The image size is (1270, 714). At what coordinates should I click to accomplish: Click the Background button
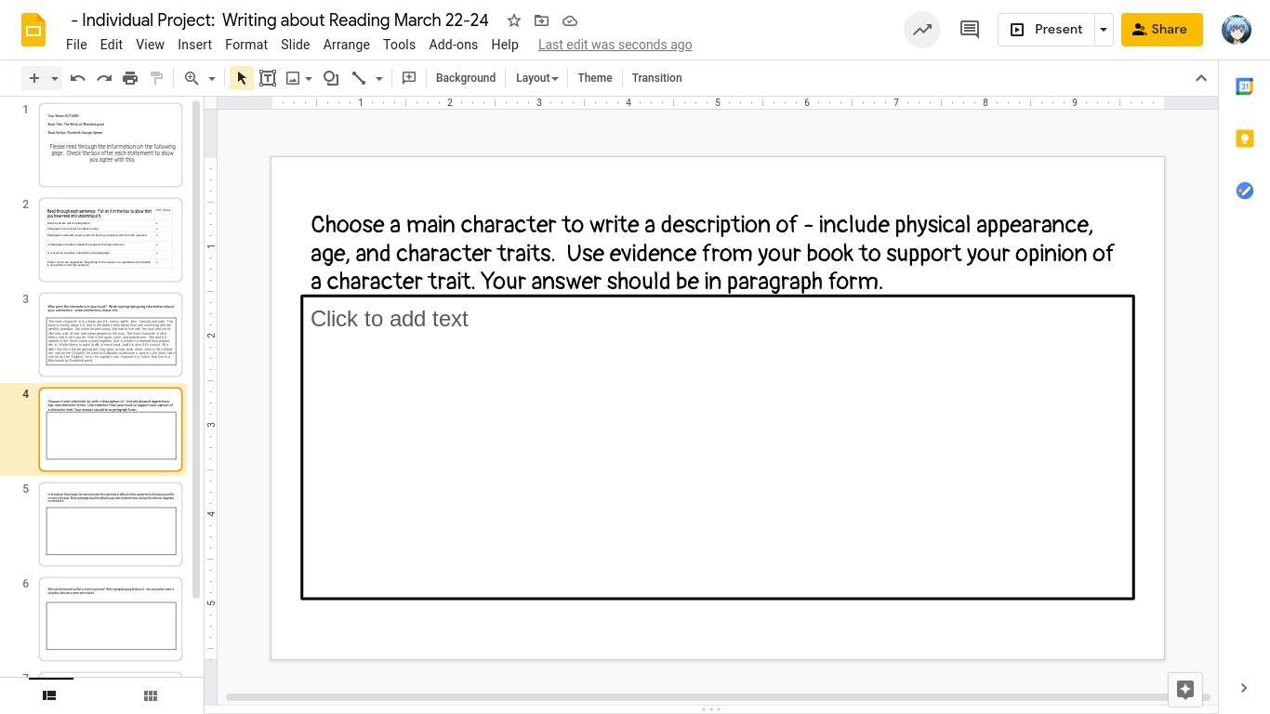point(466,78)
